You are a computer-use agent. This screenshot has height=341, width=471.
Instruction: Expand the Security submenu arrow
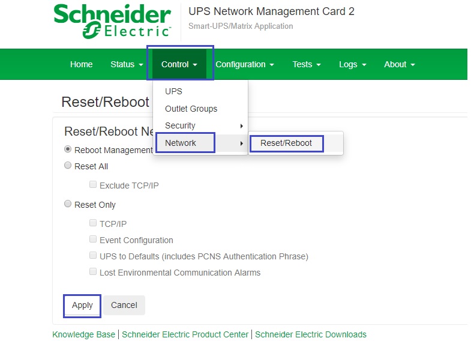[x=242, y=126]
